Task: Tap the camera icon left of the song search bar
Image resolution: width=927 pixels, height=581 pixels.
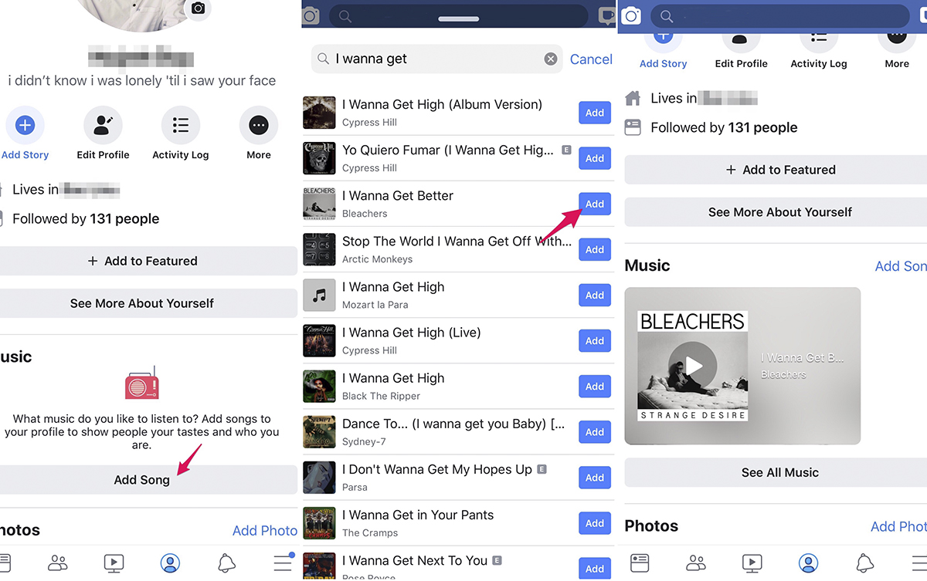Action: (311, 16)
